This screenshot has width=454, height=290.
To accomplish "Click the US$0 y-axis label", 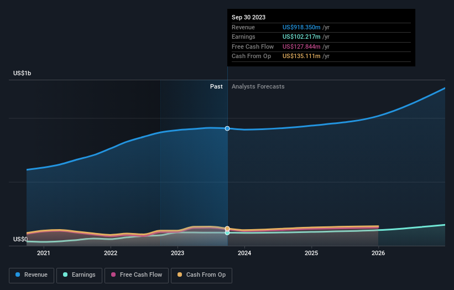I will tap(20, 239).
